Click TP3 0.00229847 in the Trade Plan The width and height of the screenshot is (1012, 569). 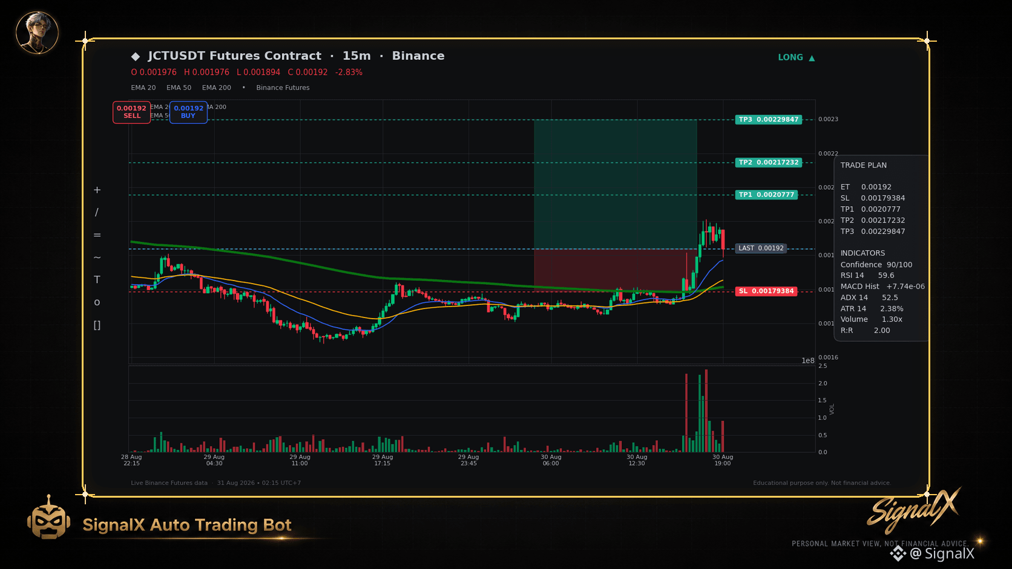(x=873, y=232)
